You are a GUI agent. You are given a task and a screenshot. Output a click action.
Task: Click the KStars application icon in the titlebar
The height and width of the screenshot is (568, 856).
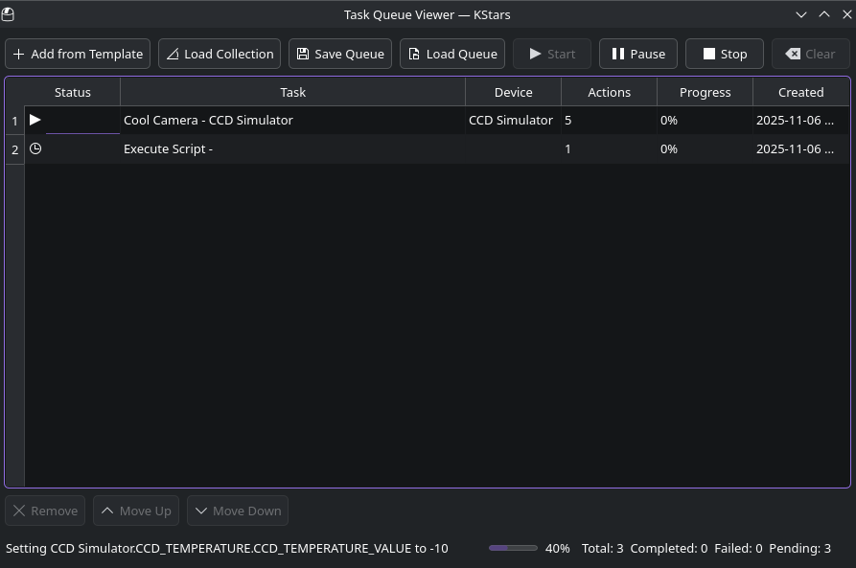[x=9, y=14]
